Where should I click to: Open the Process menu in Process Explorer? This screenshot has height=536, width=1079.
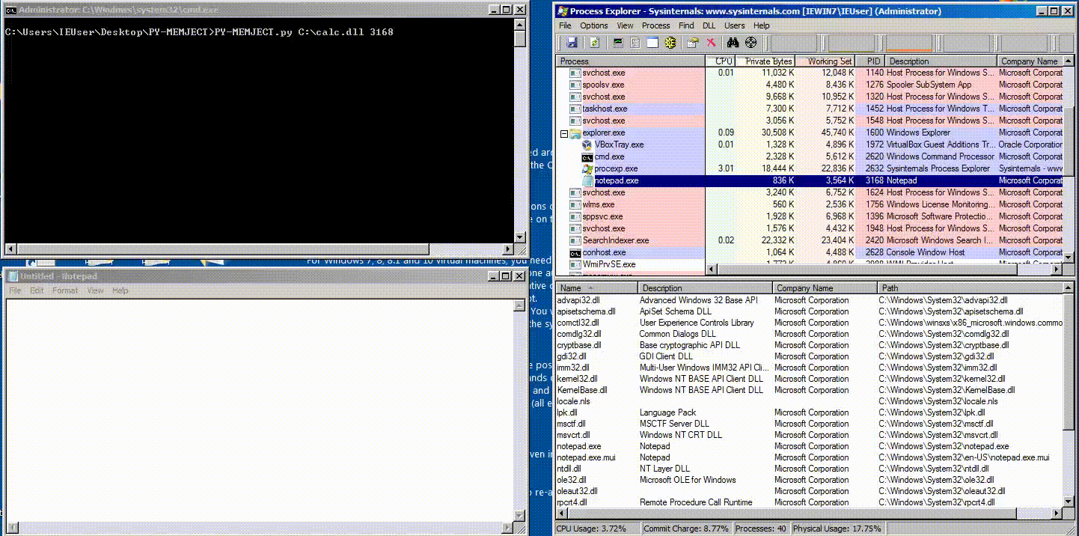(655, 25)
